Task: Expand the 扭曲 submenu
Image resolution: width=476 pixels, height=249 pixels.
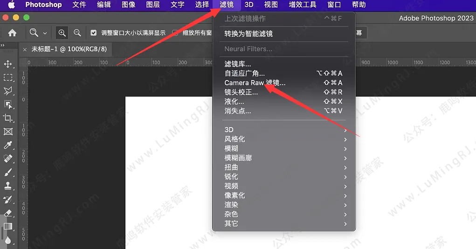Action: (x=284, y=167)
